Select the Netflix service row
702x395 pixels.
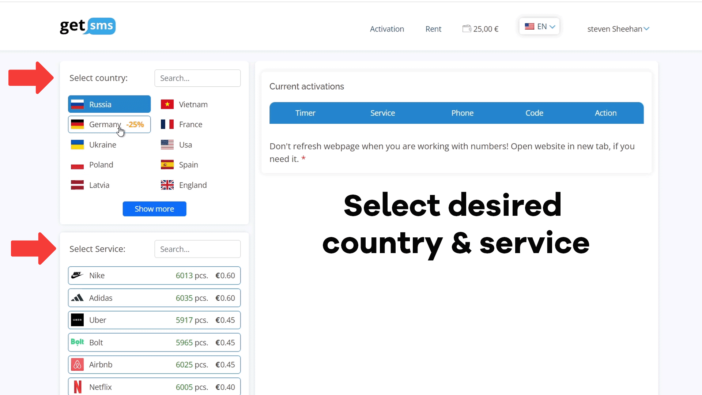154,387
